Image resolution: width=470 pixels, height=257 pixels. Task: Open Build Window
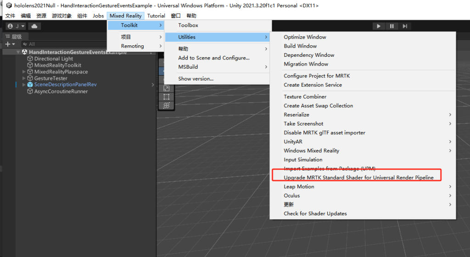coord(363,46)
